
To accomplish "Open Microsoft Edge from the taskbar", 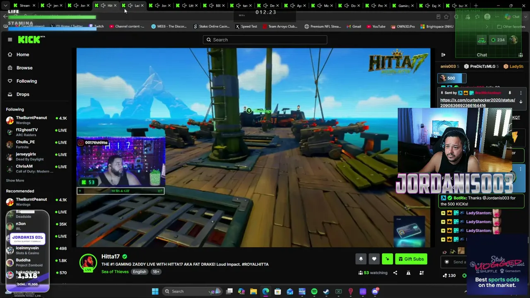I will point(265,291).
